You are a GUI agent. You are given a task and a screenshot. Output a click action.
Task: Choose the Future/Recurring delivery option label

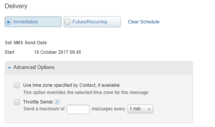[90, 22]
